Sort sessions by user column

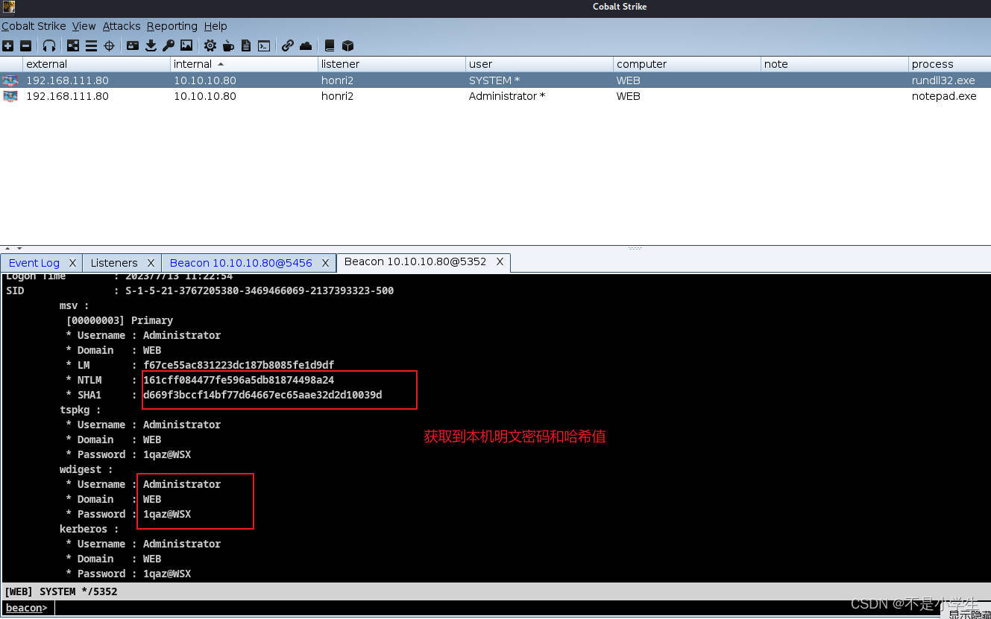coord(540,64)
